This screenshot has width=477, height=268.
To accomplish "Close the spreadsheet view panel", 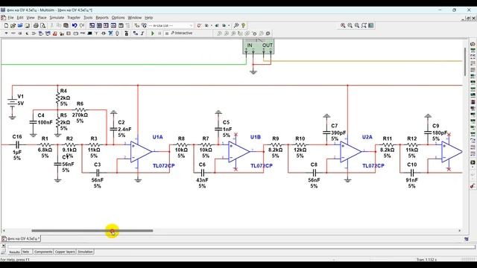I will (3, 246).
